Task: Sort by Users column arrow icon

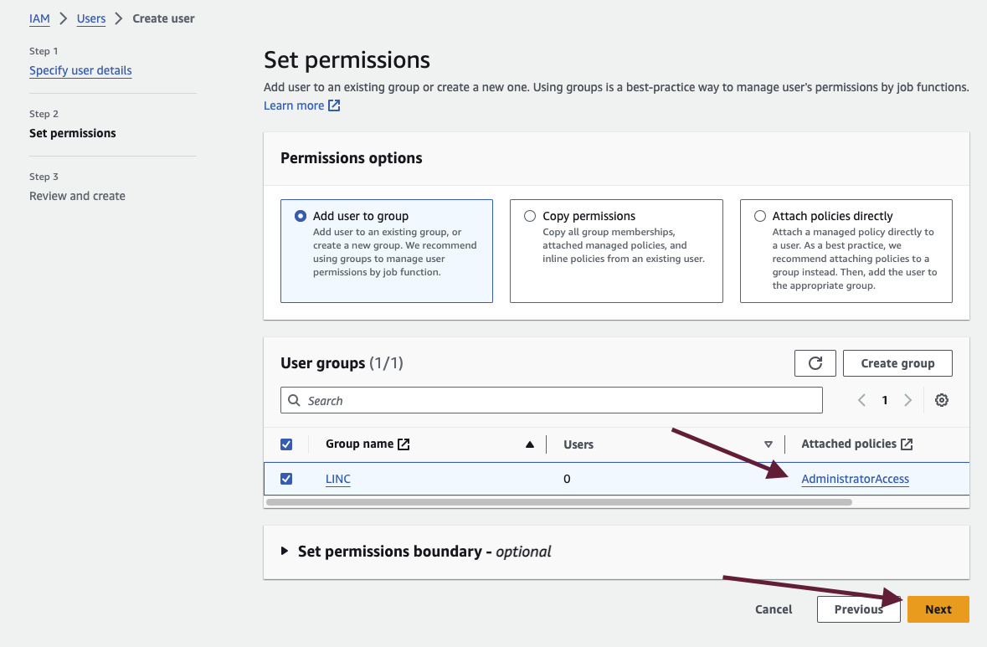Action: [x=768, y=444]
